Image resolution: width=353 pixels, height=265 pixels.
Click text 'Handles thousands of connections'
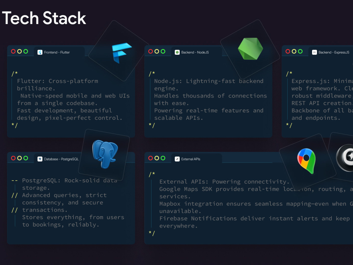[210, 96]
